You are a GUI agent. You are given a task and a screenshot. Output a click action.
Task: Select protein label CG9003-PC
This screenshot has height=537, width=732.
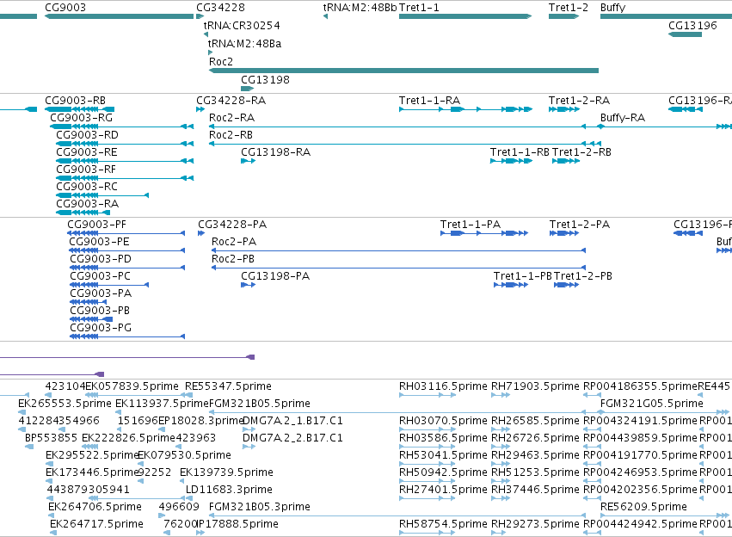(100, 276)
